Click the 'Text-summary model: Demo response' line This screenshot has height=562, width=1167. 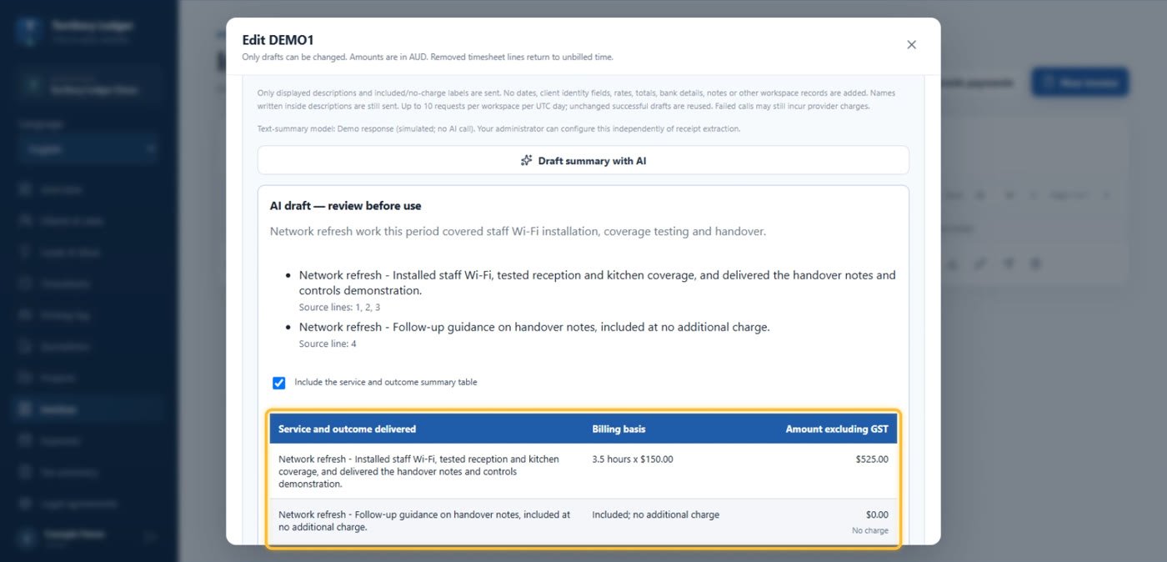(498, 128)
